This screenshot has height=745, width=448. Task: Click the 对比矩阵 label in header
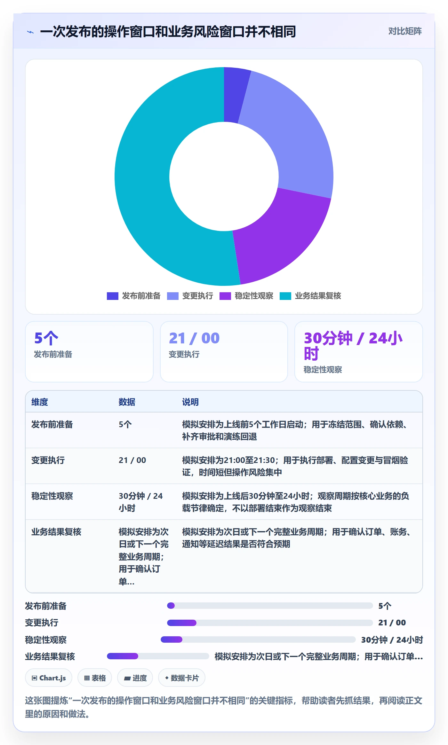(x=405, y=31)
